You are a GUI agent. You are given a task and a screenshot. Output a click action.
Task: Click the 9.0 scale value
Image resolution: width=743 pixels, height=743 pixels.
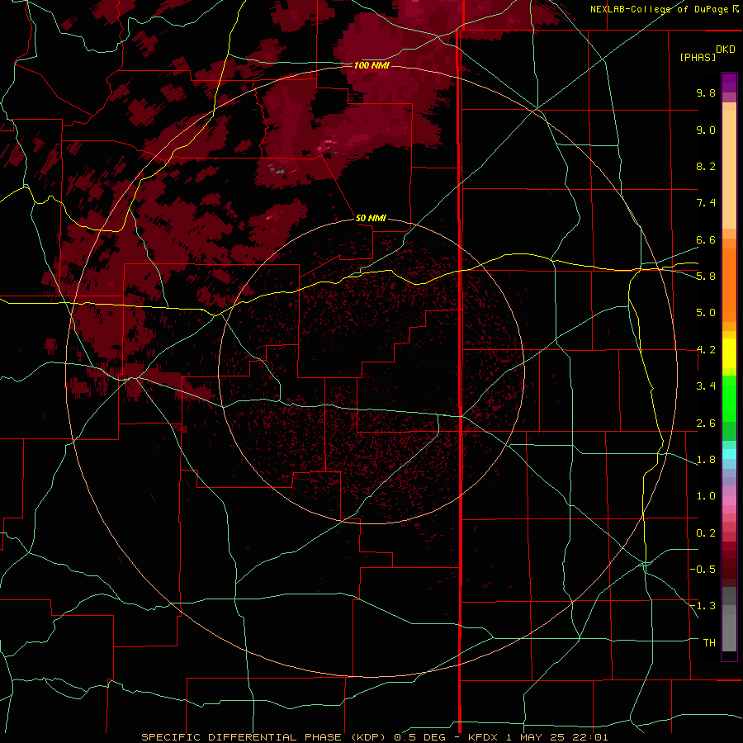(706, 130)
